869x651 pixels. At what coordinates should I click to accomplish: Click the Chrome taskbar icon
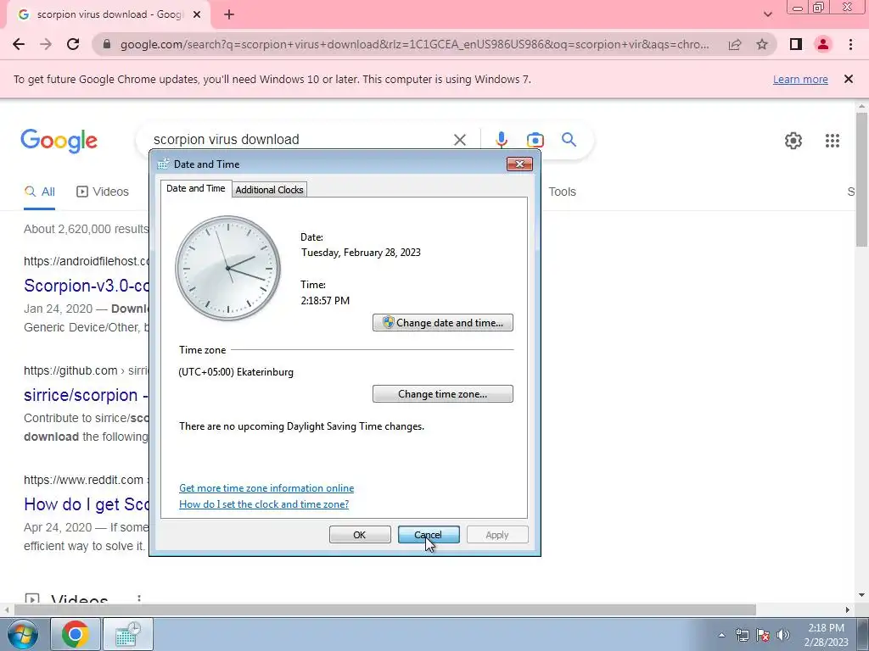coord(76,634)
